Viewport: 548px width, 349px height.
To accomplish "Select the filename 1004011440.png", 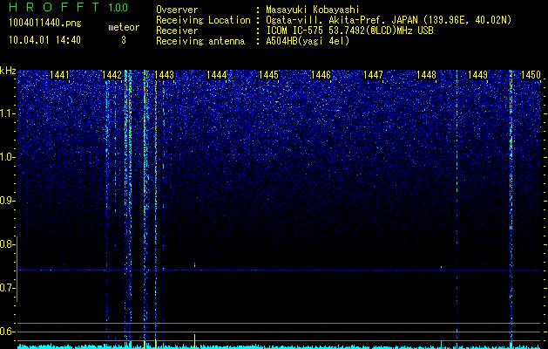I will pos(45,24).
